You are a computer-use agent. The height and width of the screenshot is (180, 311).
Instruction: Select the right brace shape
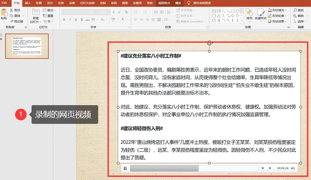237,20
